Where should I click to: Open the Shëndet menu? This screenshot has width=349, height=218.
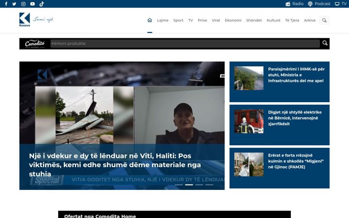coord(254,20)
